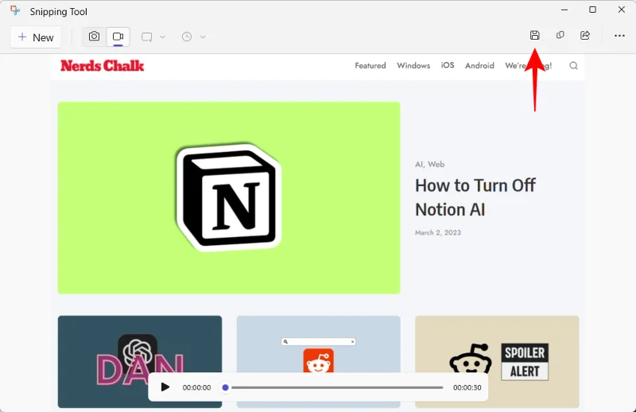Play the recorded video
Image resolution: width=636 pixels, height=412 pixels.
pos(165,387)
